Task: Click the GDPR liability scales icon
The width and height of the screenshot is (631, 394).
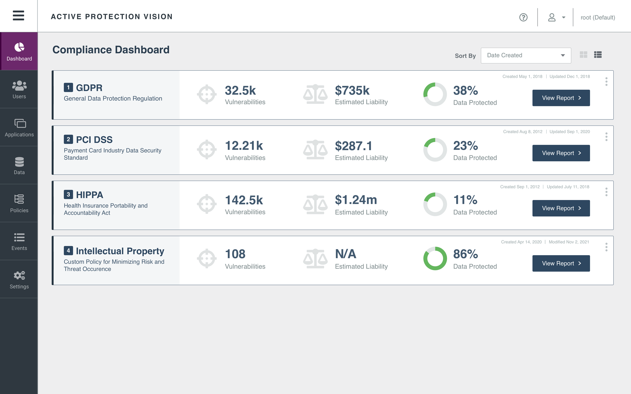Action: pyautogui.click(x=315, y=94)
